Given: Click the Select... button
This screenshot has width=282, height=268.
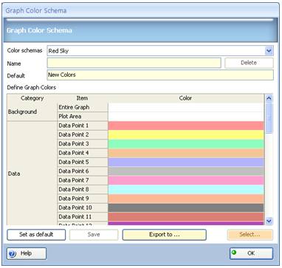Looking at the screenshot, I should pyautogui.click(x=250, y=235).
